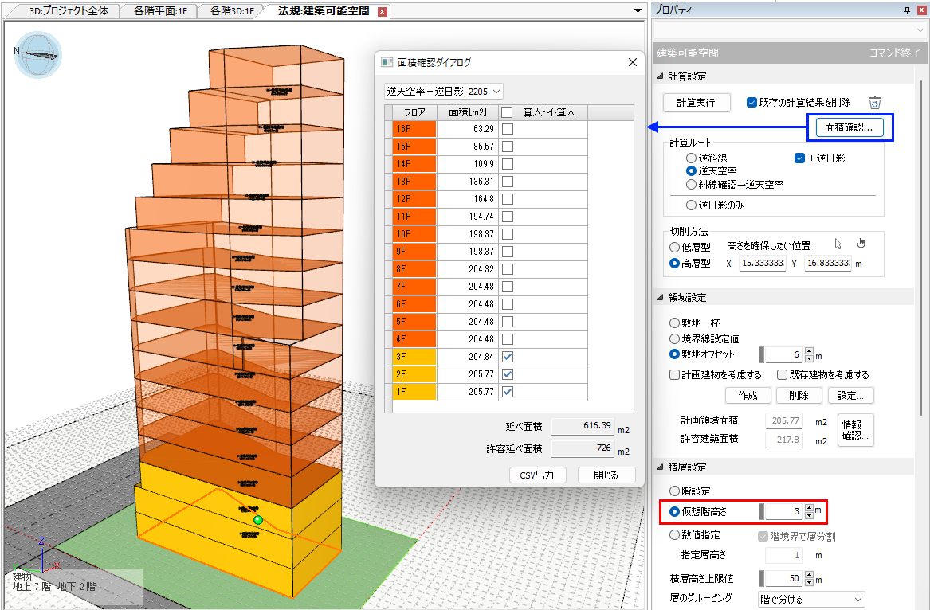
Task: Select the 数値指定 radio button
Action: tap(674, 534)
